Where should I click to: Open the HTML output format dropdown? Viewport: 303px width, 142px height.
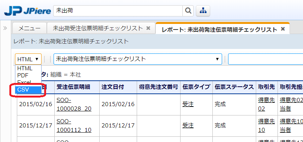[x=28, y=59]
